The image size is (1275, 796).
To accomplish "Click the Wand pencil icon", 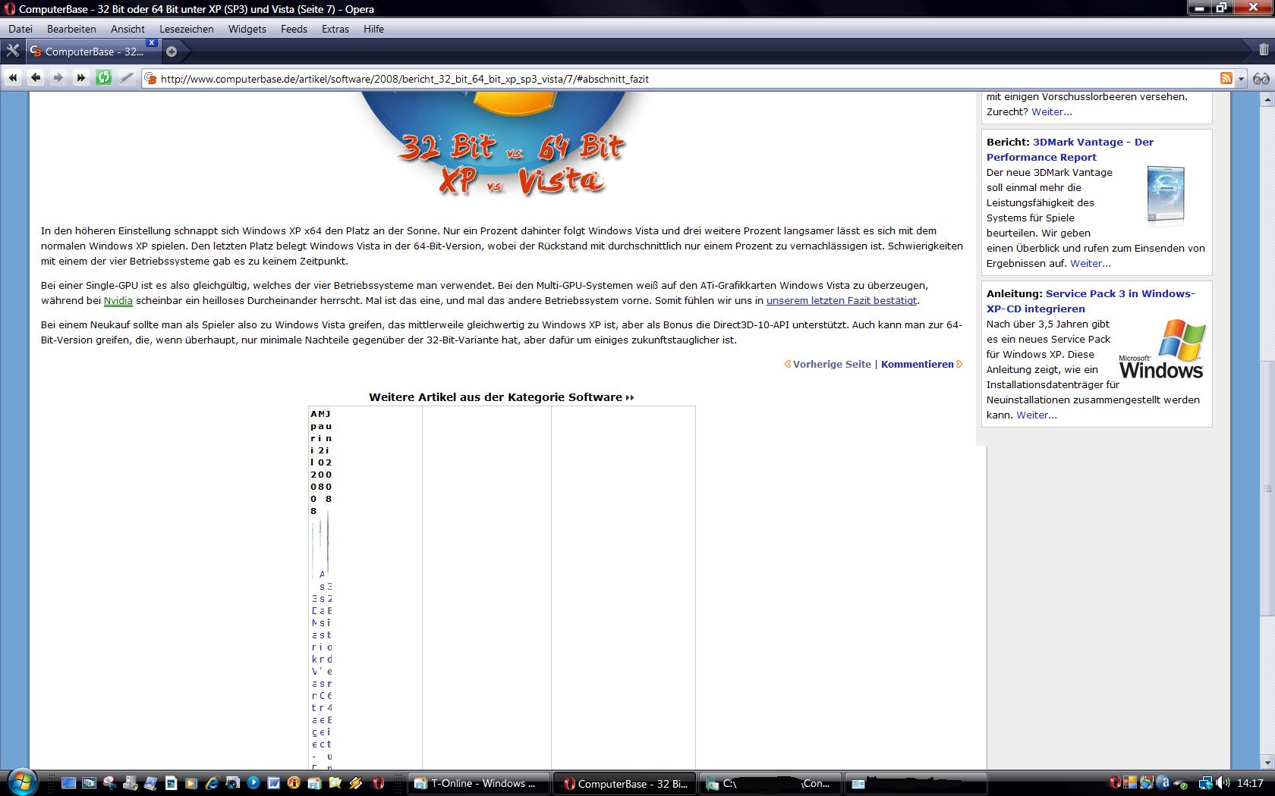I will (127, 78).
